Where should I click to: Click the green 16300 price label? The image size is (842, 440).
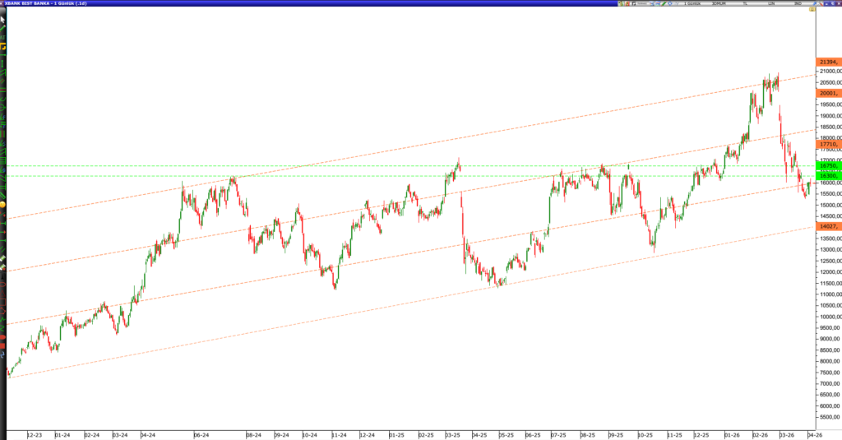828,176
